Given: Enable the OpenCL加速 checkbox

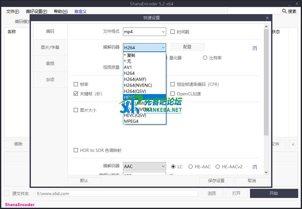Looking at the screenshot, I should [173, 94].
